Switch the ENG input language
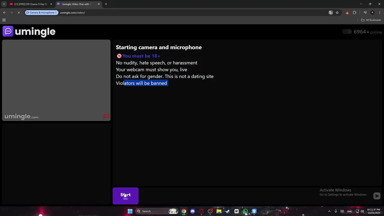The image size is (384, 216). point(350,211)
